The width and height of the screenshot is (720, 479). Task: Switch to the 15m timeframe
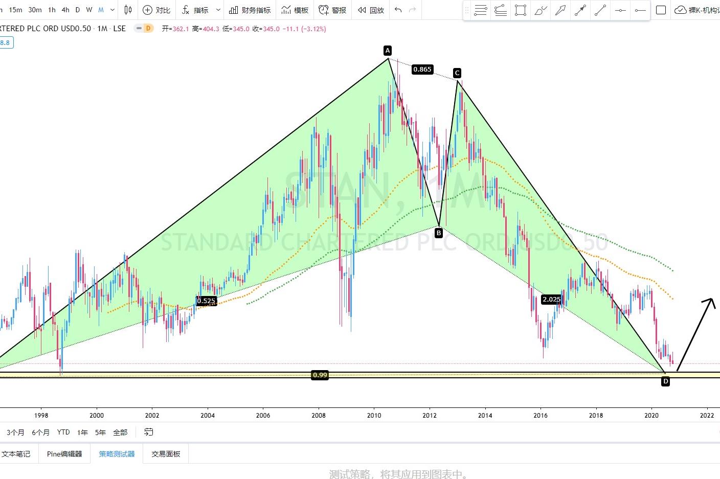click(x=15, y=10)
